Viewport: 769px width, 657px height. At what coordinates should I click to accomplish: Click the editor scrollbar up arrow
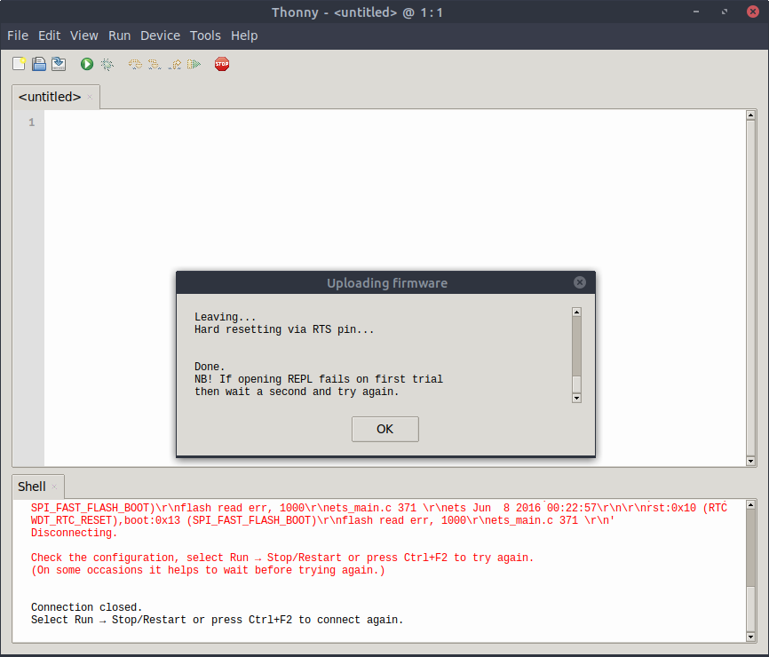coord(750,115)
